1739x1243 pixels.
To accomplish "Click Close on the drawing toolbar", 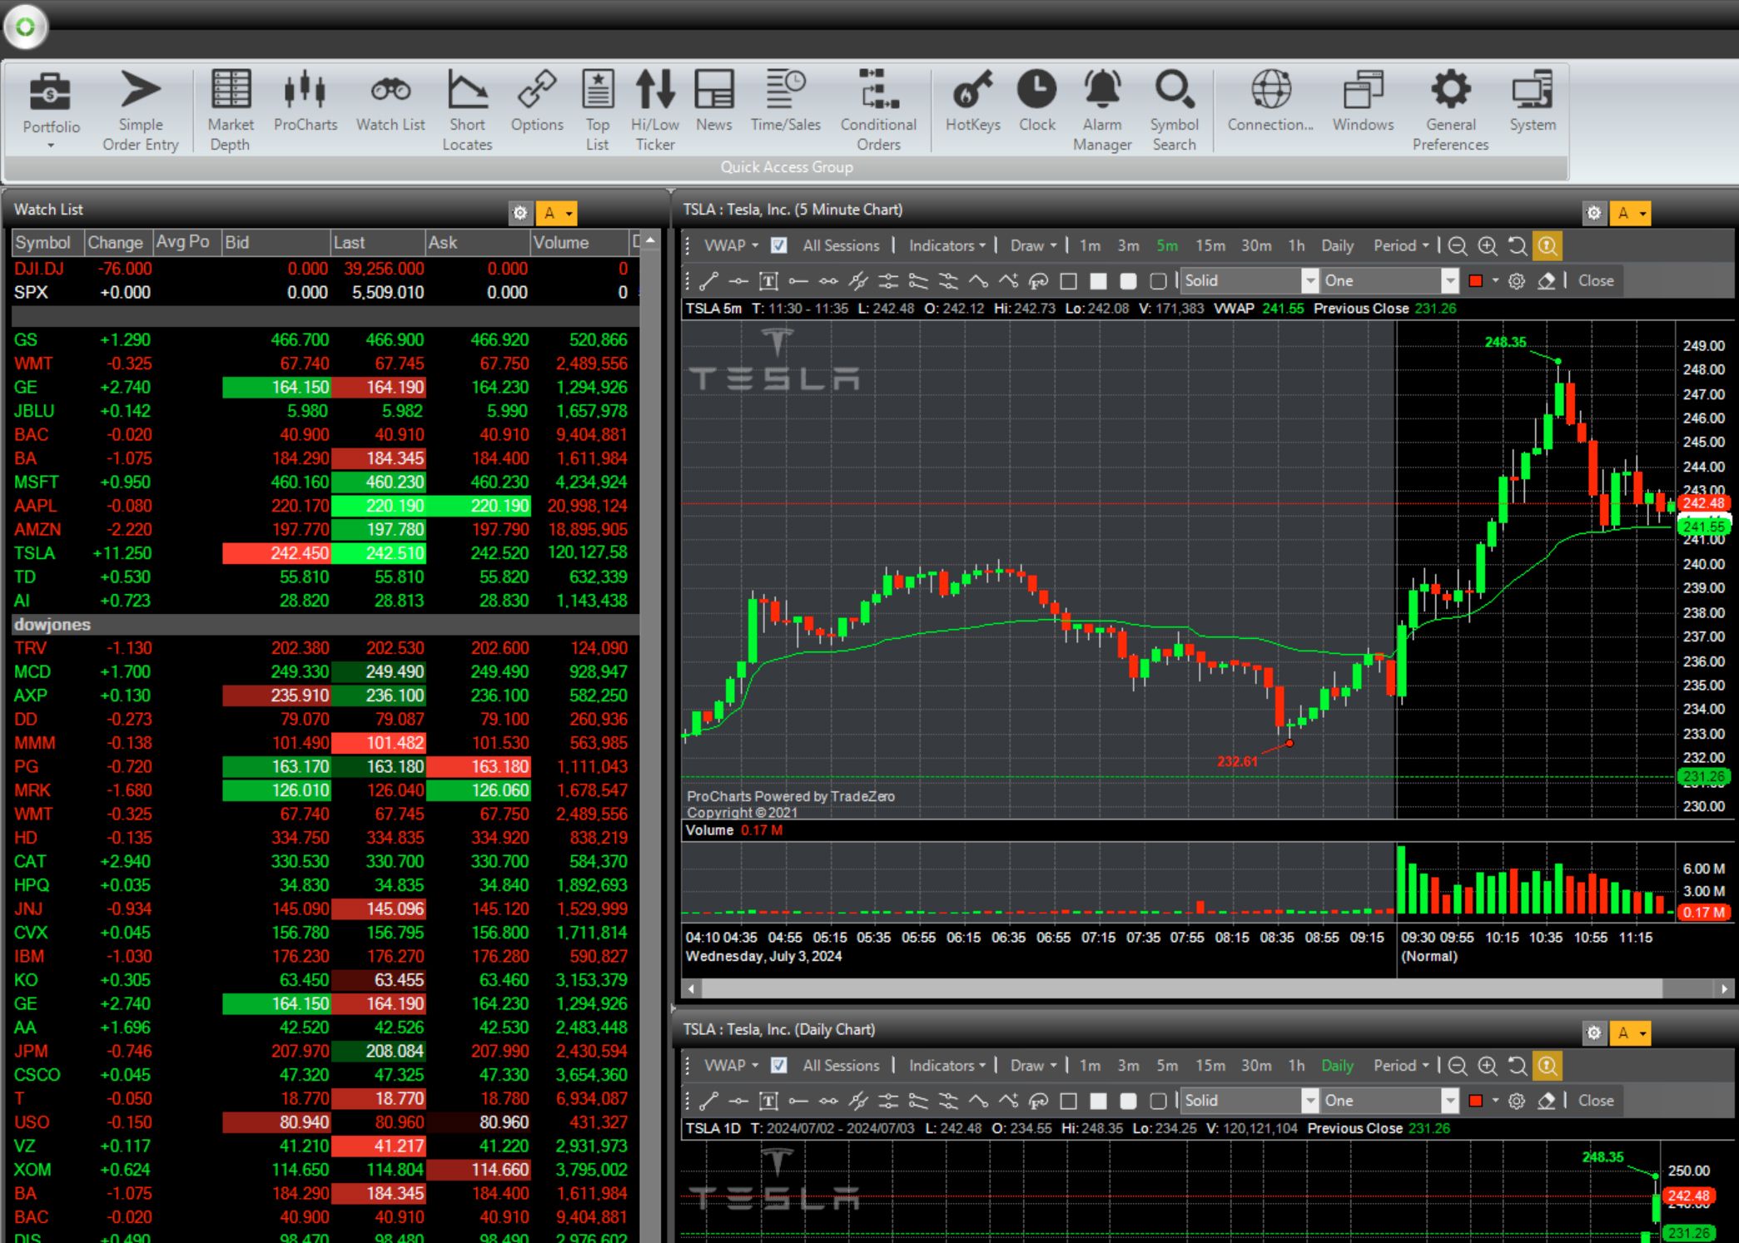I will [1595, 280].
